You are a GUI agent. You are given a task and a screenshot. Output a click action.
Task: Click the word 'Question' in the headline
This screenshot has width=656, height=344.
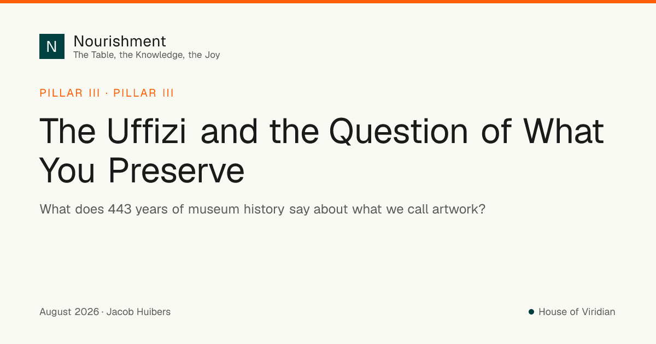point(399,132)
